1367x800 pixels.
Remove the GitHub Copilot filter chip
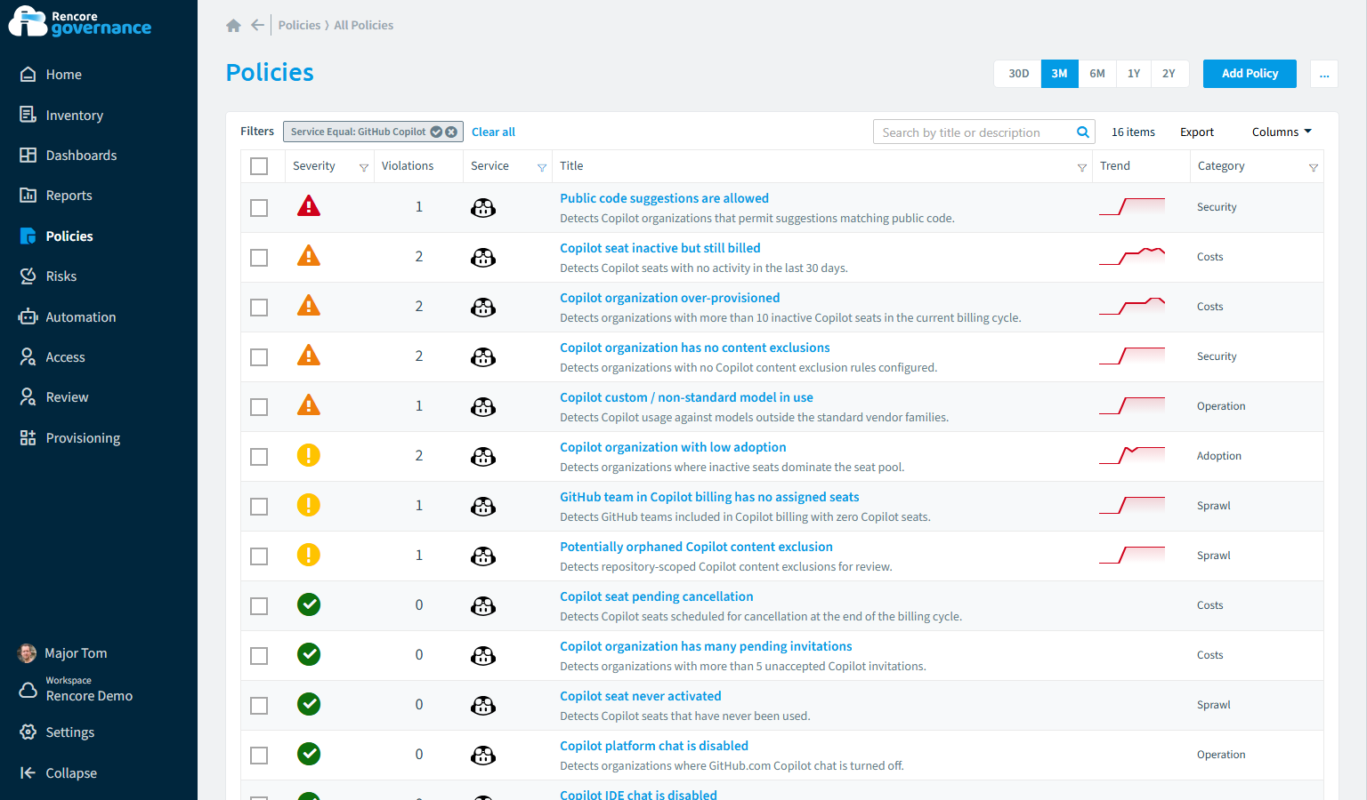[x=451, y=132]
